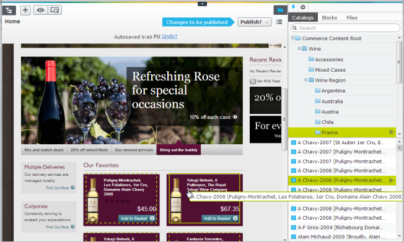This screenshot has height=242, width=404.
Task: Click Add to Basket for $45.00 wine
Action: point(137,218)
